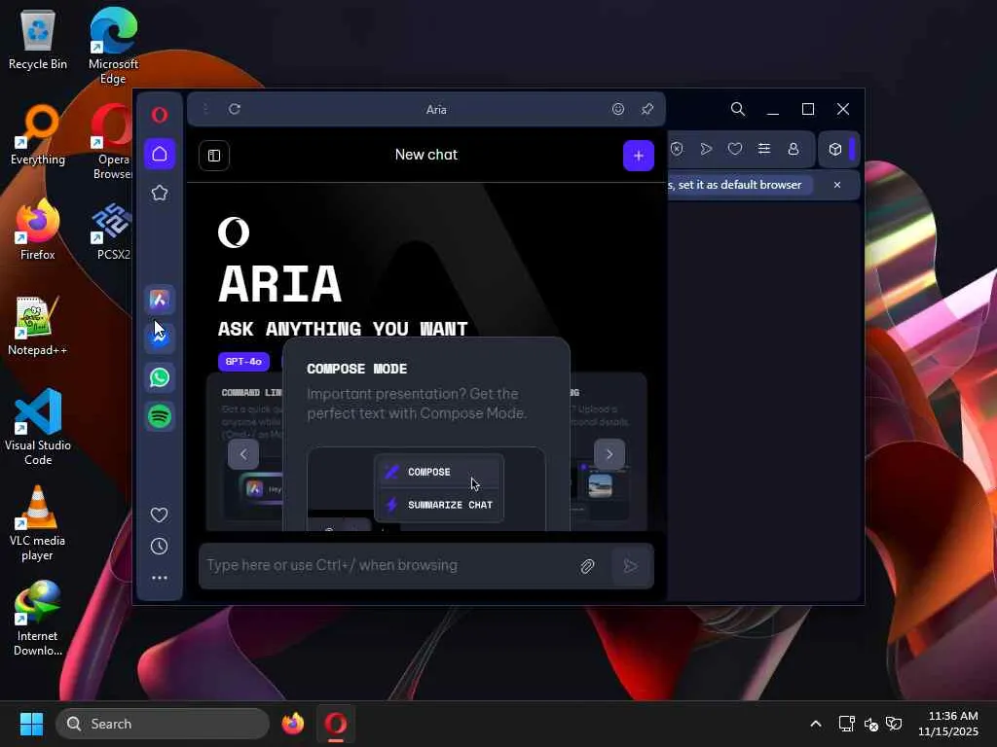Screen dimensions: 997x747
Task: Open History clock icon in sidebar
Action: (159, 547)
